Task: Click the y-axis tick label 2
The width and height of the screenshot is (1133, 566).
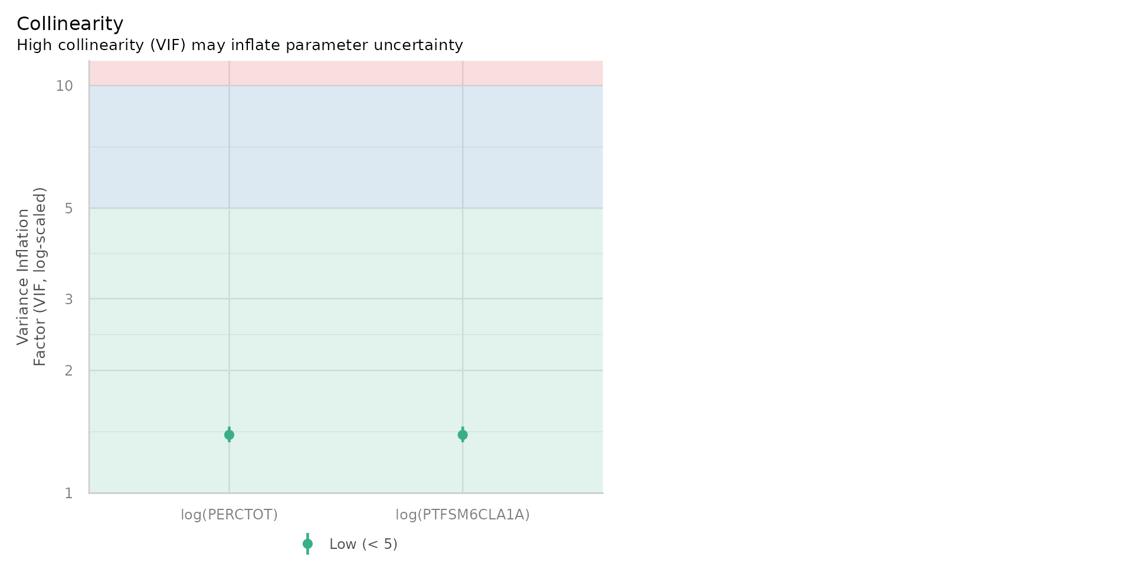Action: tap(68, 371)
